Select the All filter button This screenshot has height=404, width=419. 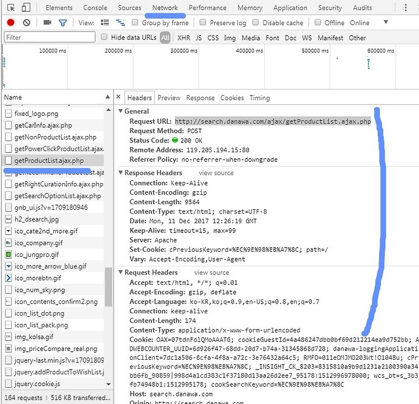tap(165, 38)
